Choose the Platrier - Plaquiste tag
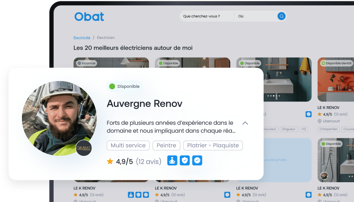Viewport: 354px width, 202px height. coord(213,145)
